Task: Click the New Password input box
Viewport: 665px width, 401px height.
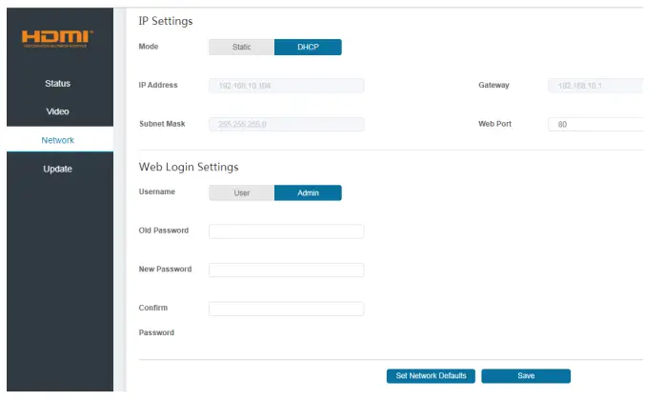Action: tap(286, 271)
